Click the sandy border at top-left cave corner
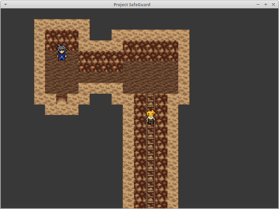The width and height of the screenshot is (279, 209). tap(39, 24)
